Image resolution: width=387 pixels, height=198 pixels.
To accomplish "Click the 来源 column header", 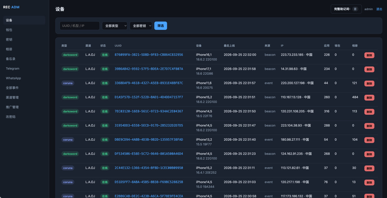I will tap(267, 46).
